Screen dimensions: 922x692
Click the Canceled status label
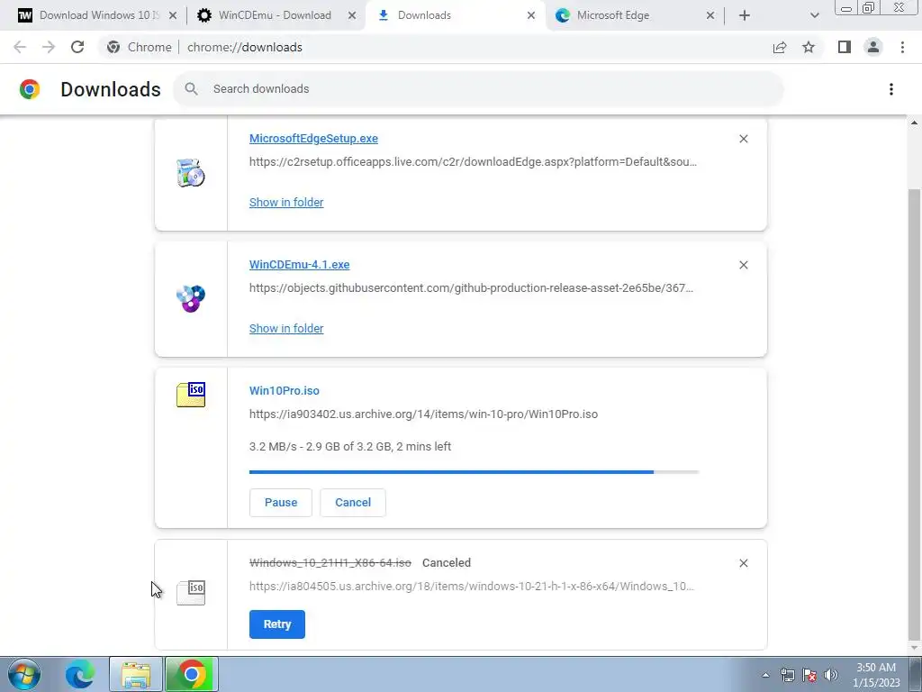(x=447, y=563)
